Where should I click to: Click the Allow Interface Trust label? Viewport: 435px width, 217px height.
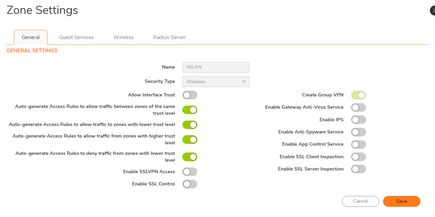pos(151,95)
